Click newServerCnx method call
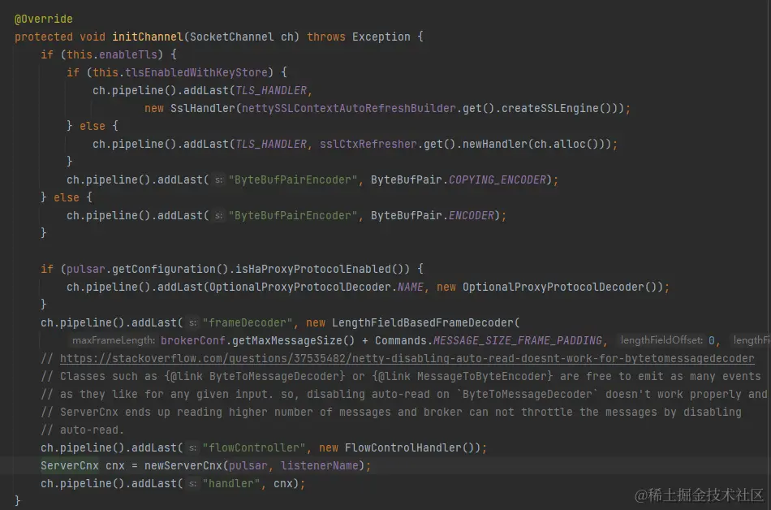771x510 pixels. [183, 465]
